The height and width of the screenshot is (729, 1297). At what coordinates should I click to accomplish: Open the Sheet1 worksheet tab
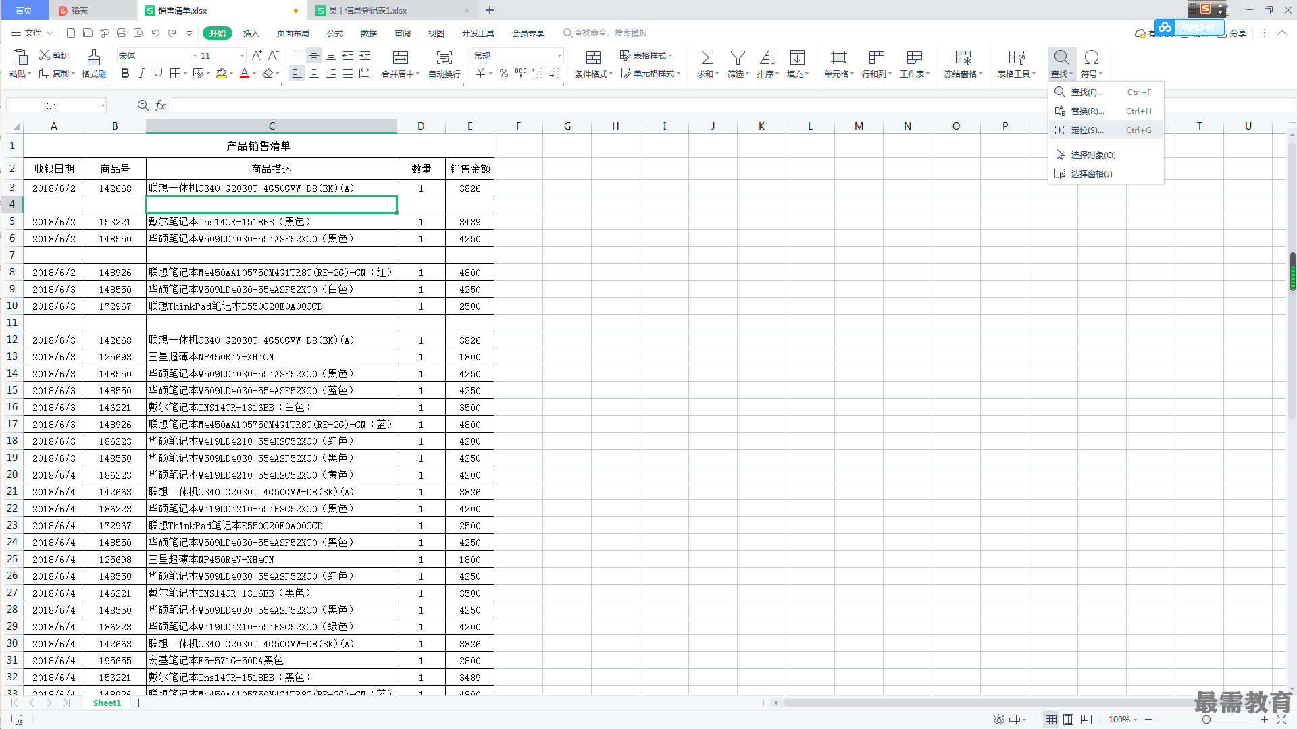point(107,703)
